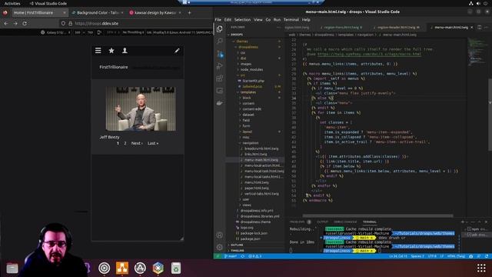Click the user icon in site toolbar
Image resolution: width=492 pixels, height=277 pixels.
pos(125,51)
